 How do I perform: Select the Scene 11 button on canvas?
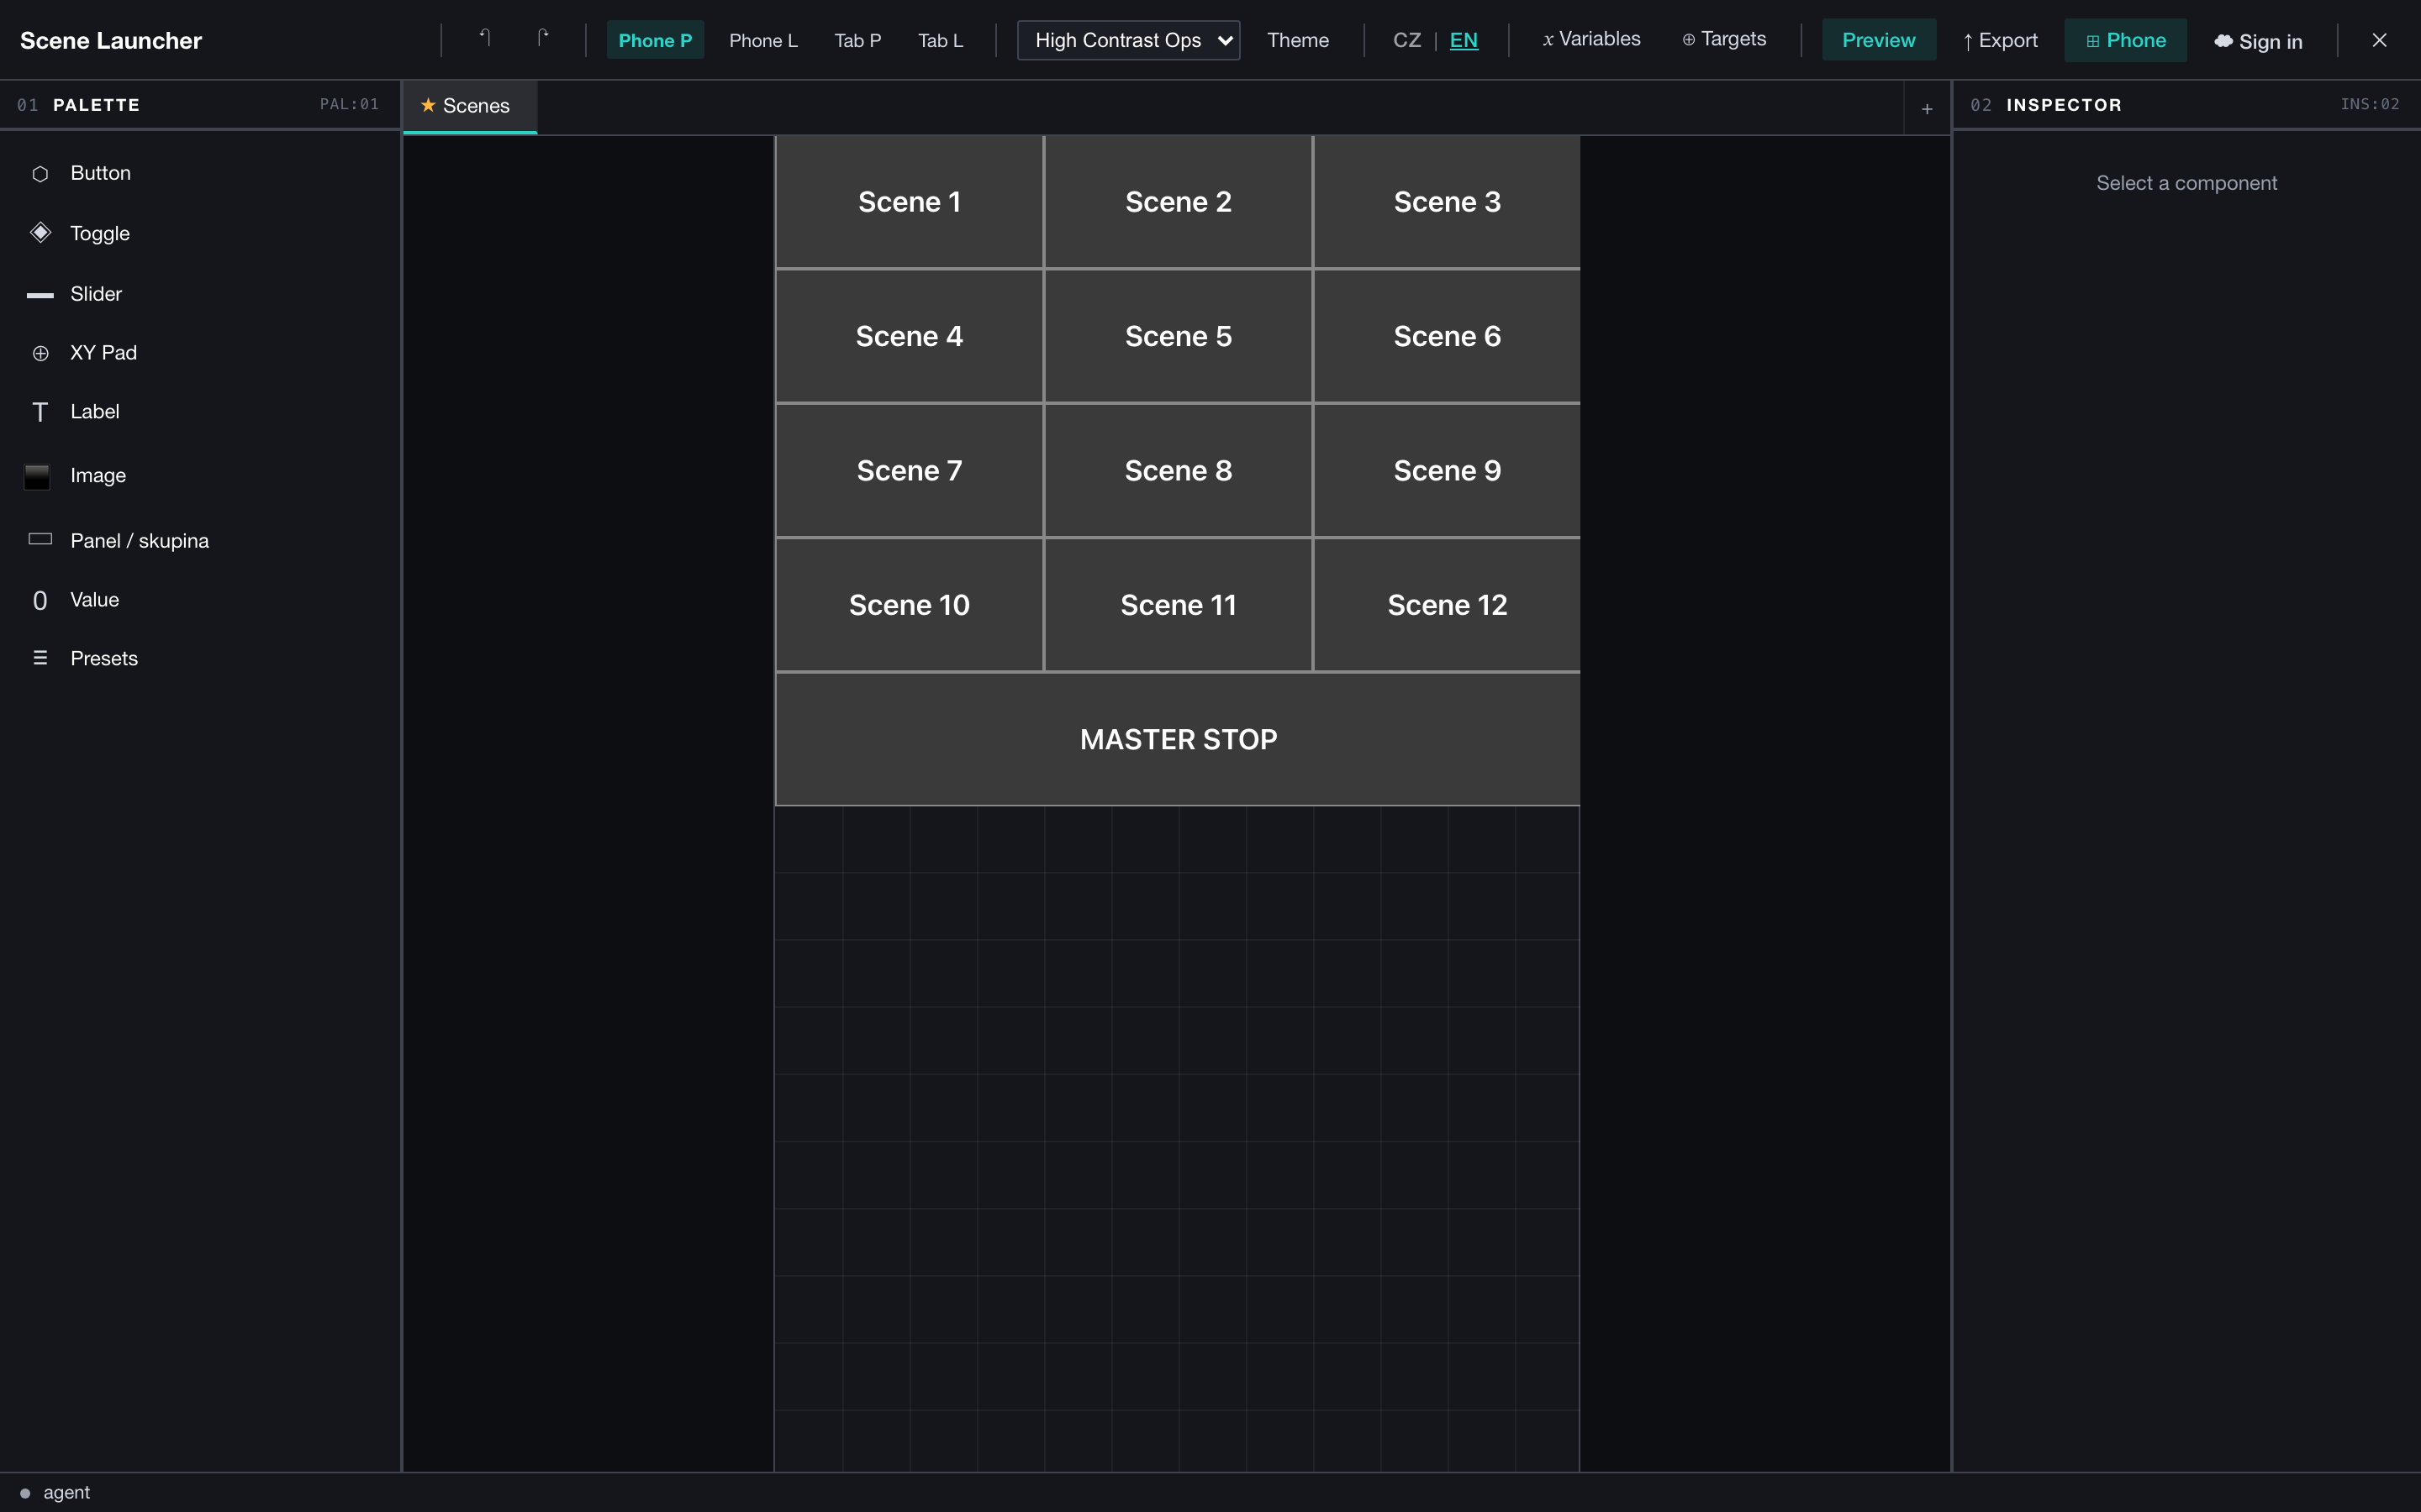pyautogui.click(x=1179, y=605)
